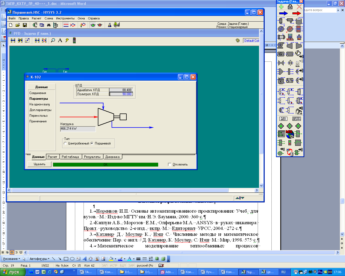The height and width of the screenshot is (276, 345).
Task: Click the Удалить button
Action: [x=40, y=164]
